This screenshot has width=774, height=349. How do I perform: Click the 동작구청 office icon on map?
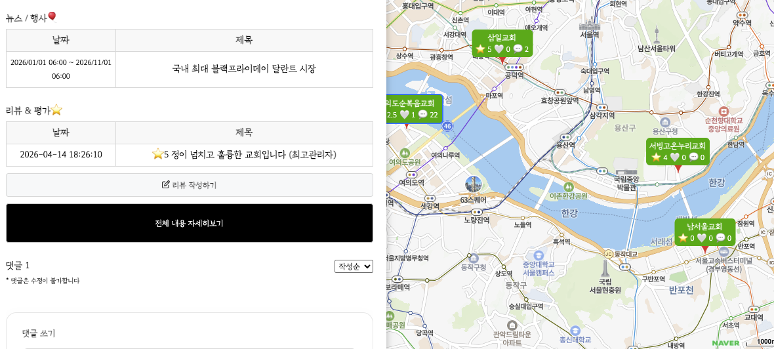pos(472,257)
